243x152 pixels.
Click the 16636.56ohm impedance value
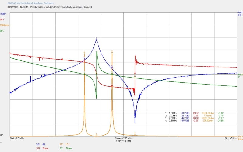208,113
